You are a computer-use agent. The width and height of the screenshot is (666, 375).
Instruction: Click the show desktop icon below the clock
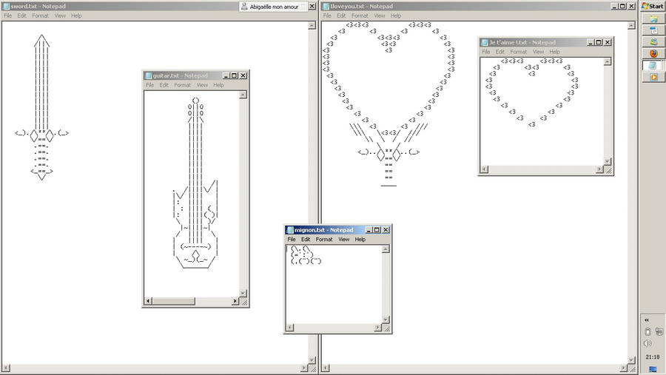click(653, 369)
